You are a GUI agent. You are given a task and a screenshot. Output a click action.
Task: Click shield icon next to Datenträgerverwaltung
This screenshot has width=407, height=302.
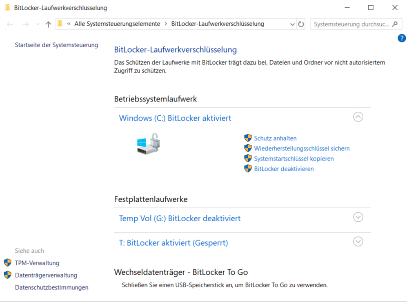coord(7,275)
